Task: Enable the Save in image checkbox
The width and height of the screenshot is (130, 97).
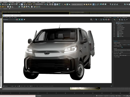Action: pos(114,57)
